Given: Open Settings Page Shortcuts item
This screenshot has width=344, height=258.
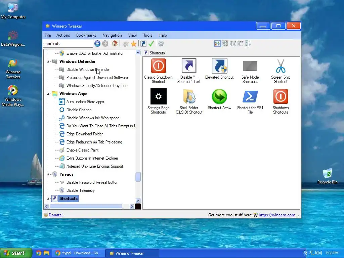Looking at the screenshot, I should click(159, 101).
